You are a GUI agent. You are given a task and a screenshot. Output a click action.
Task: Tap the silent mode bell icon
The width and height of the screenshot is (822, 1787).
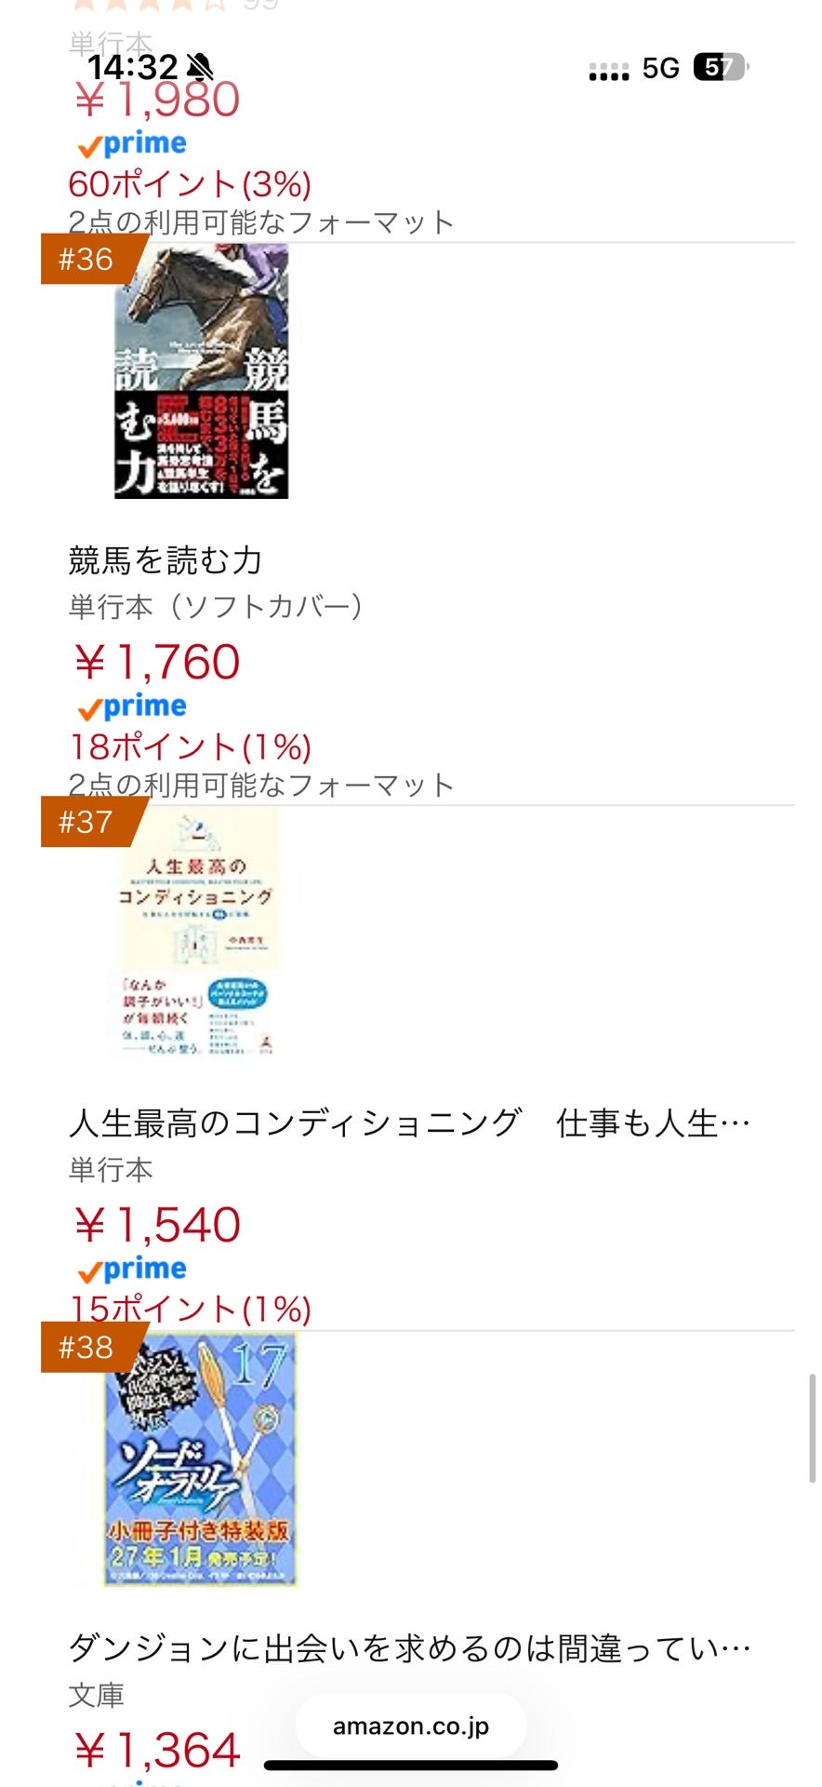click(200, 67)
